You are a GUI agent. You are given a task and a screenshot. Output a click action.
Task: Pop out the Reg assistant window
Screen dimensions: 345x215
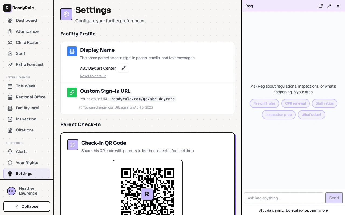[320, 6]
